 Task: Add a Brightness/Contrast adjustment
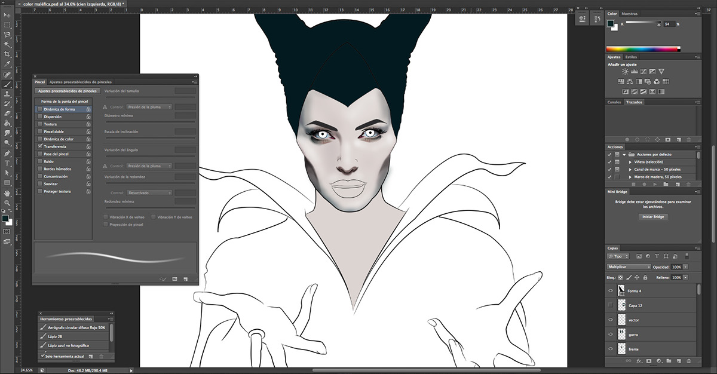[625, 72]
